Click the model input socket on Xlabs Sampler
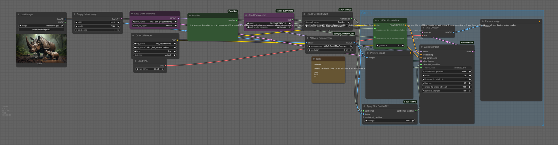558x145 pixels. click(421, 51)
